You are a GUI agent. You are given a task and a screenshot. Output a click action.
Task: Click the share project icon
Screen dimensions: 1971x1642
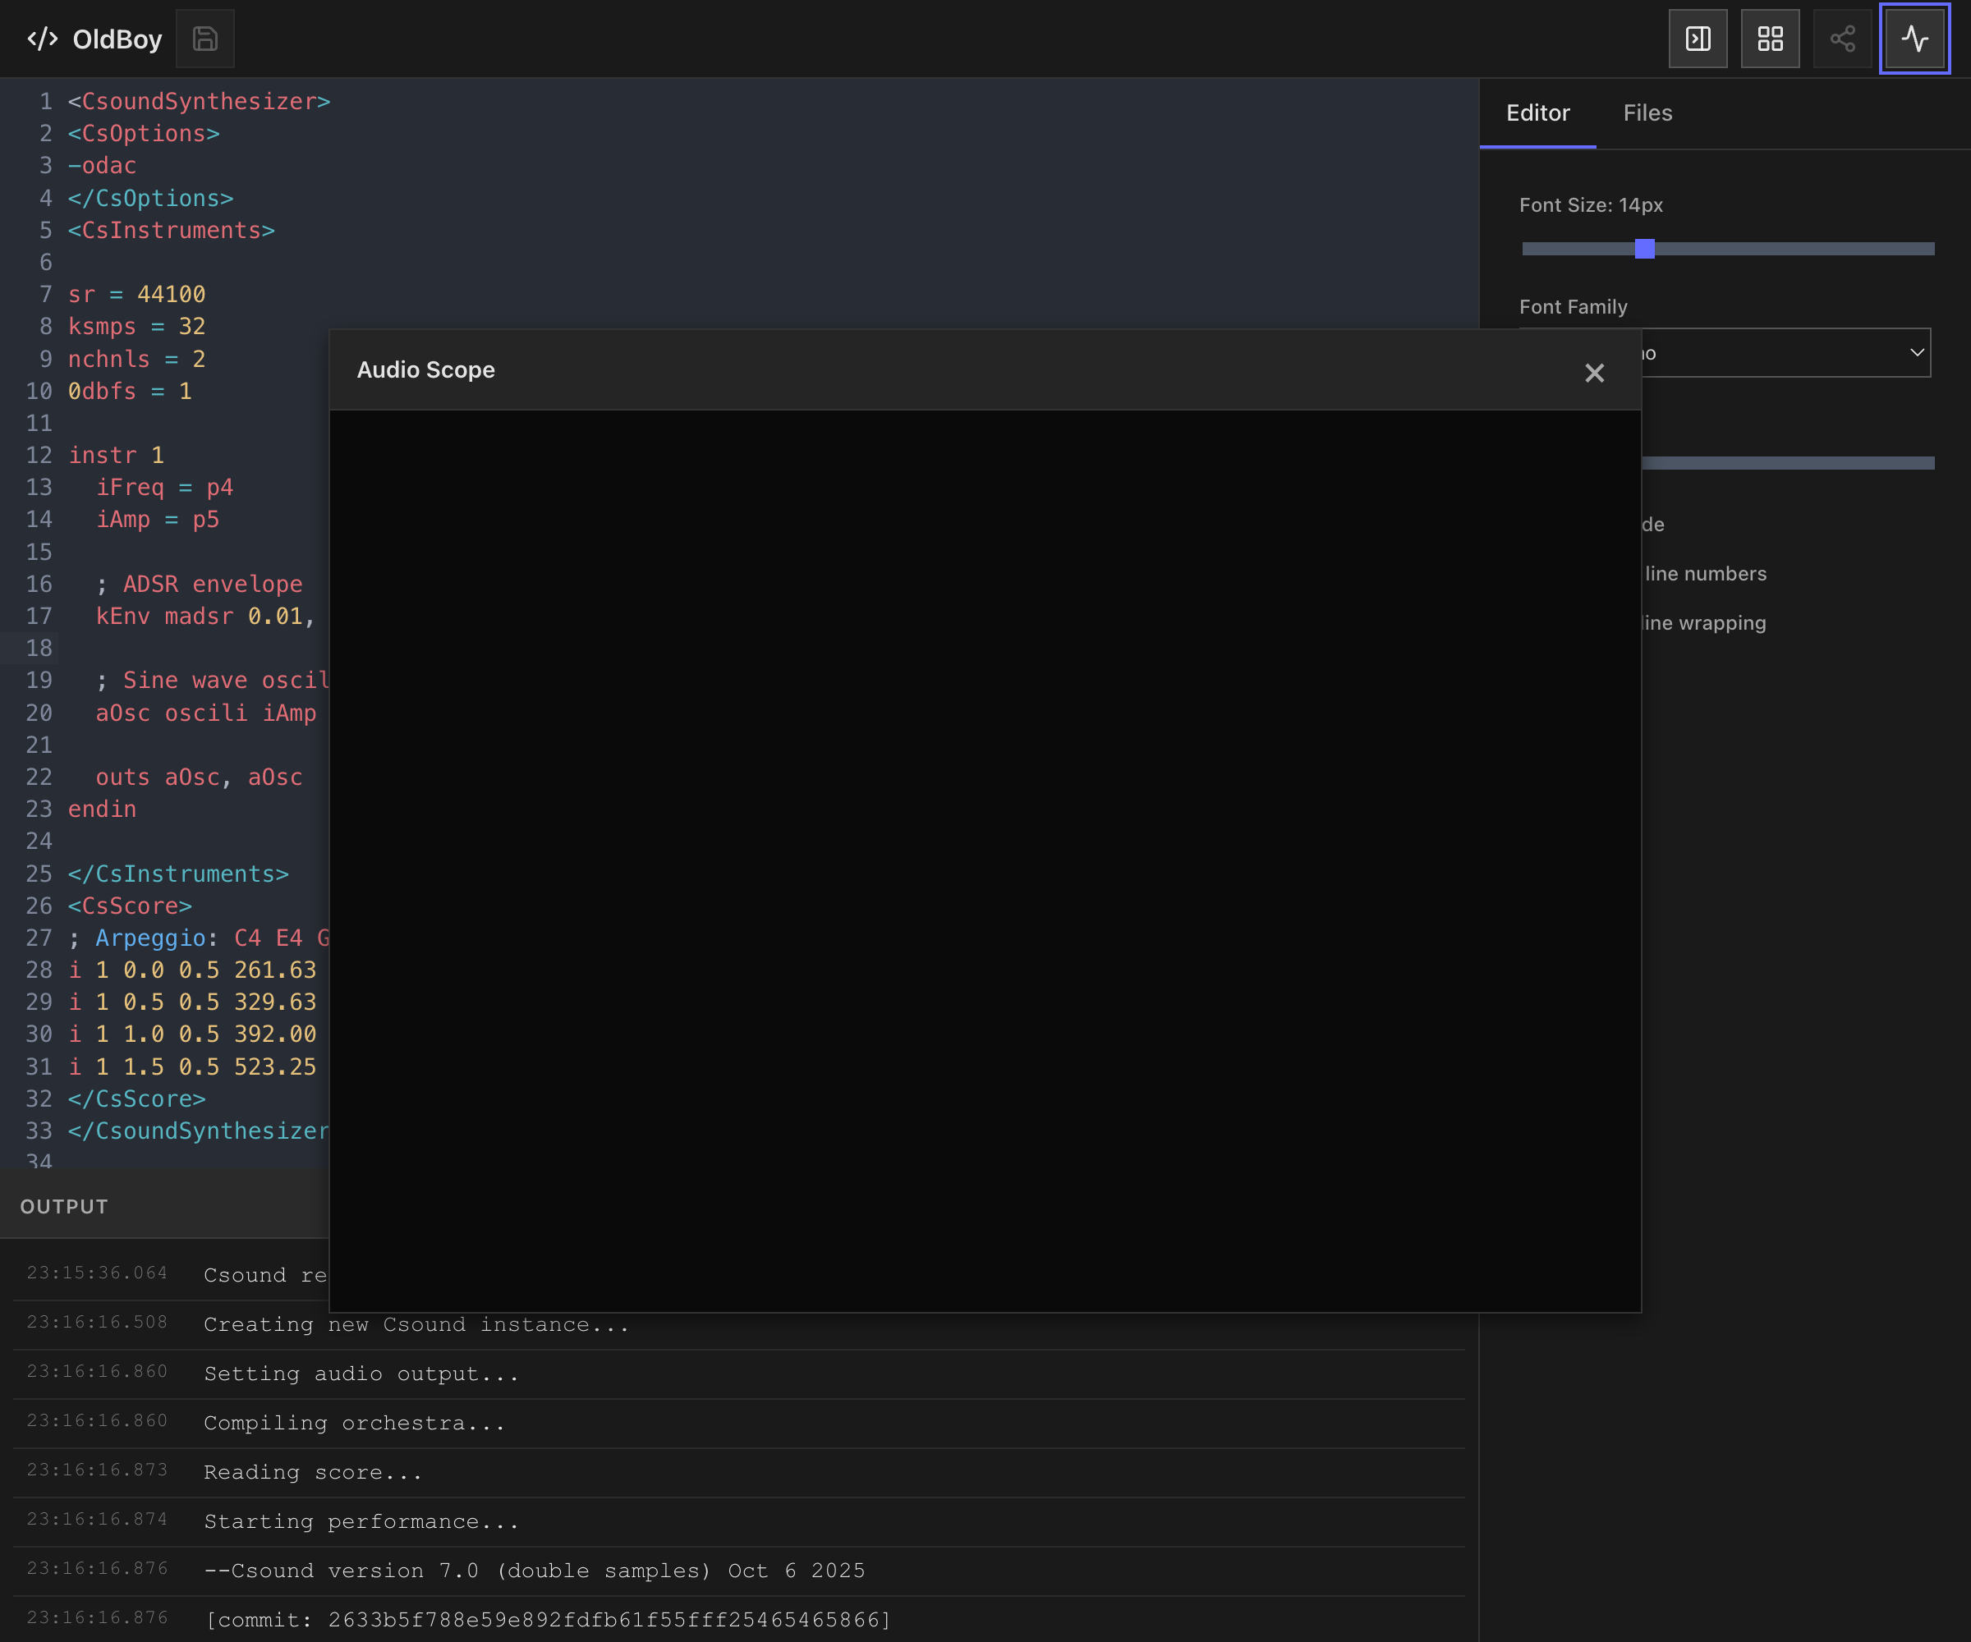pyautogui.click(x=1841, y=39)
